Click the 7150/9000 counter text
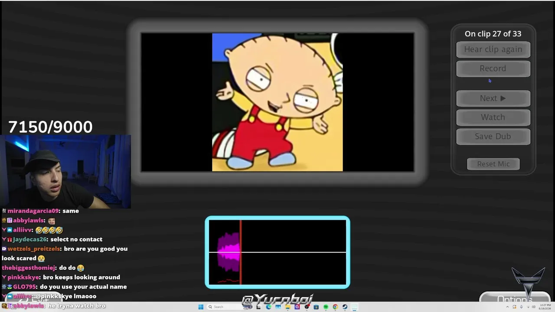 [x=50, y=127]
